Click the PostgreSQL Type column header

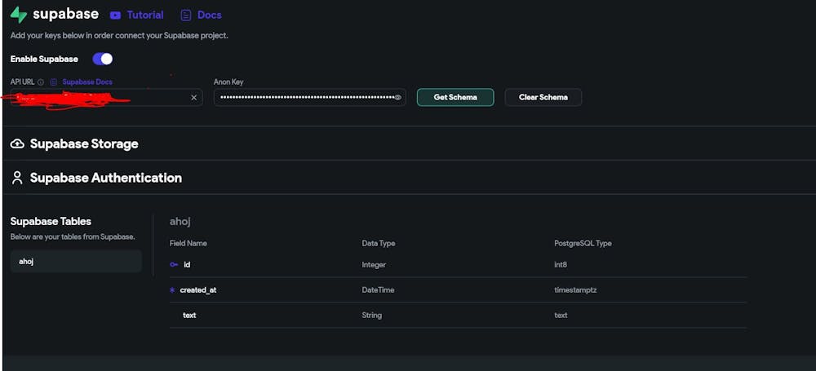pos(583,243)
